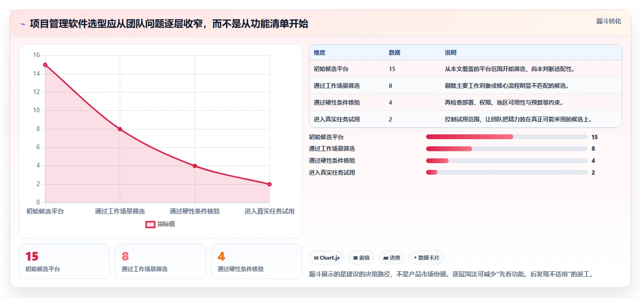Toggle the 指标值 chart legend swatch
The image size is (641, 298).
pyautogui.click(x=150, y=224)
